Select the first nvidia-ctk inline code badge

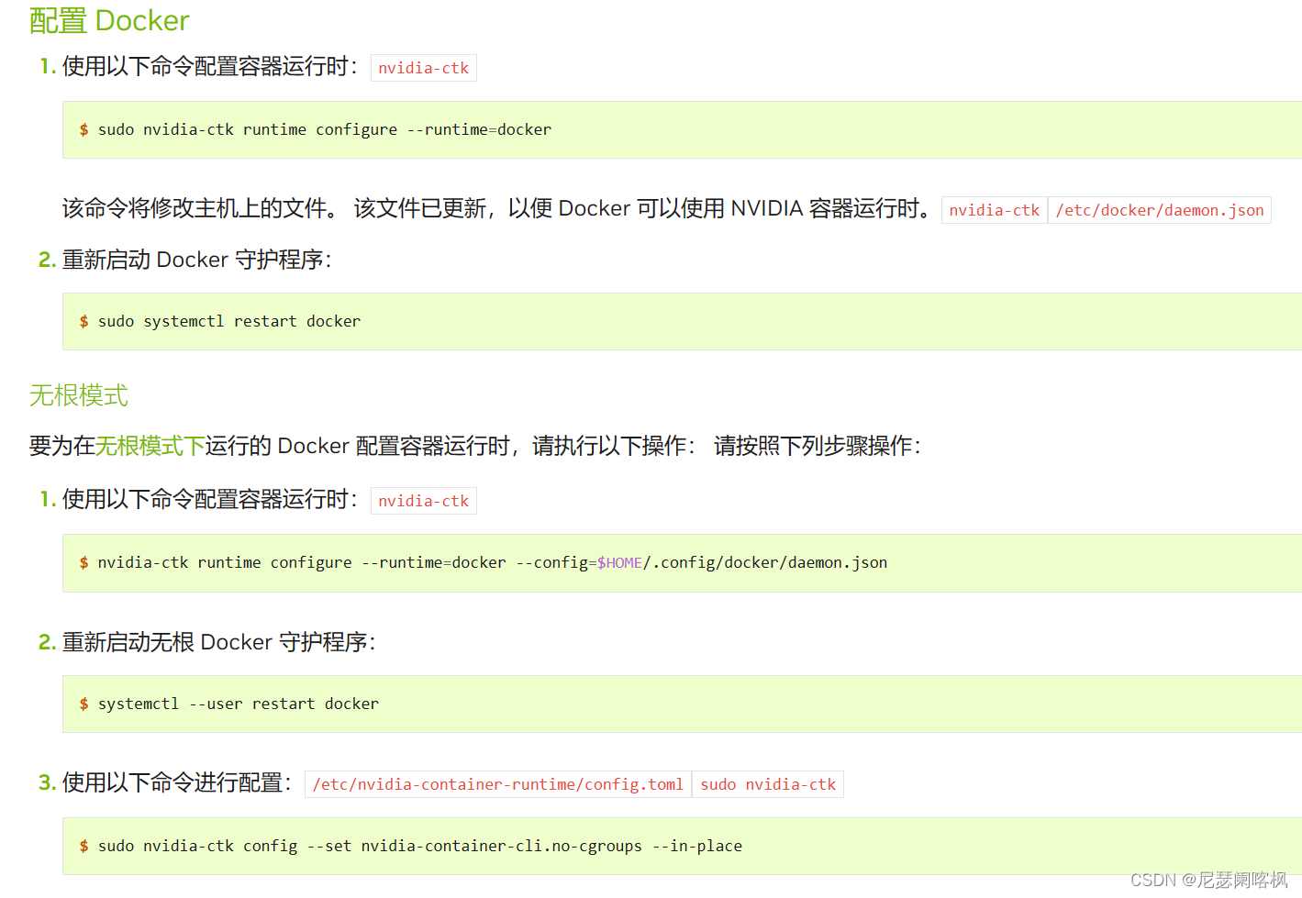point(423,67)
